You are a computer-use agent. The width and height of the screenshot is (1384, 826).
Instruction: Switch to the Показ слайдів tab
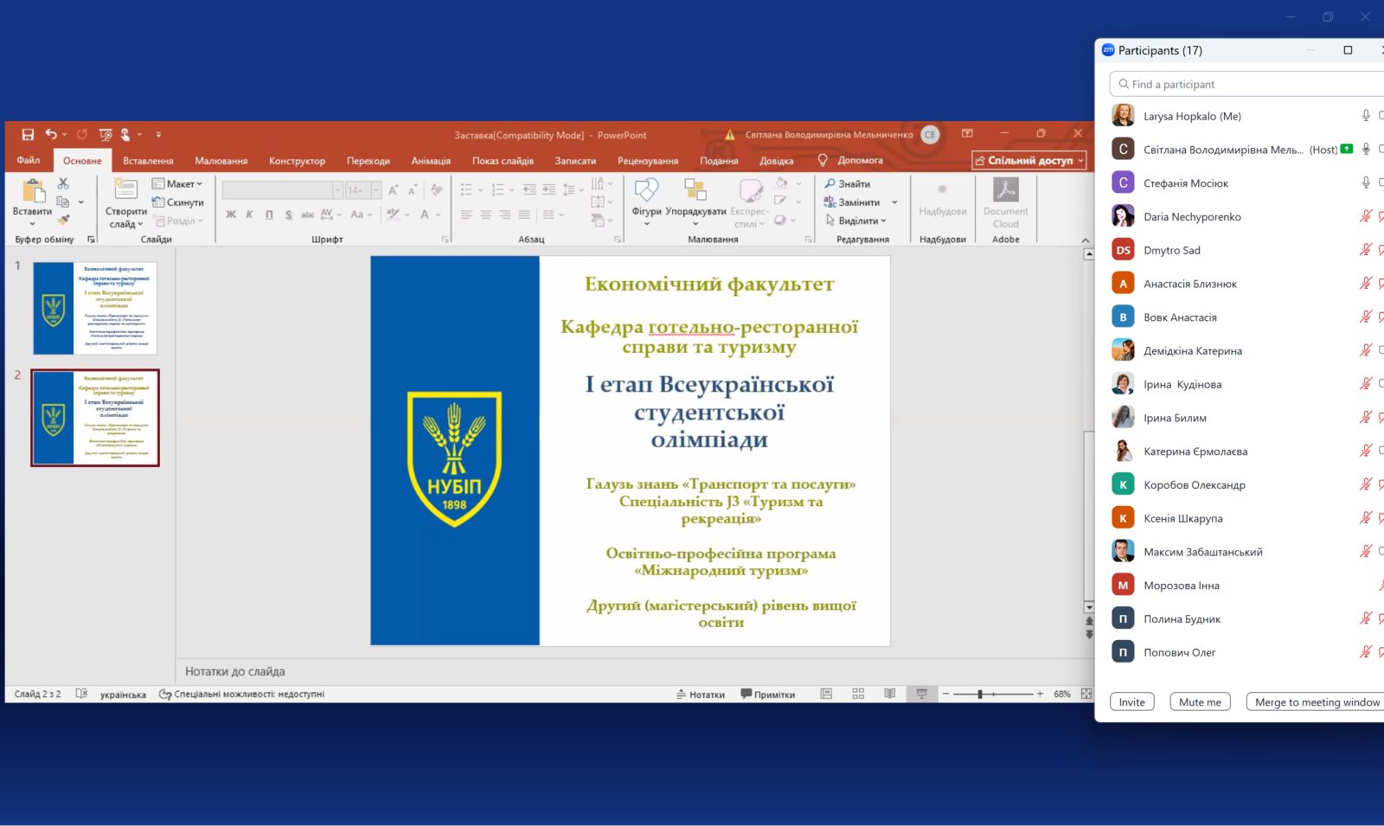(x=503, y=161)
